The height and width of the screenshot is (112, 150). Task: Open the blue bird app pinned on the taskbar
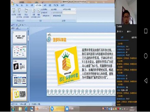(32, 109)
